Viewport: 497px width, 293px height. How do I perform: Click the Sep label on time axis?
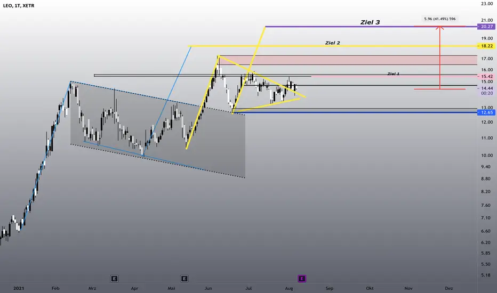click(x=330, y=288)
